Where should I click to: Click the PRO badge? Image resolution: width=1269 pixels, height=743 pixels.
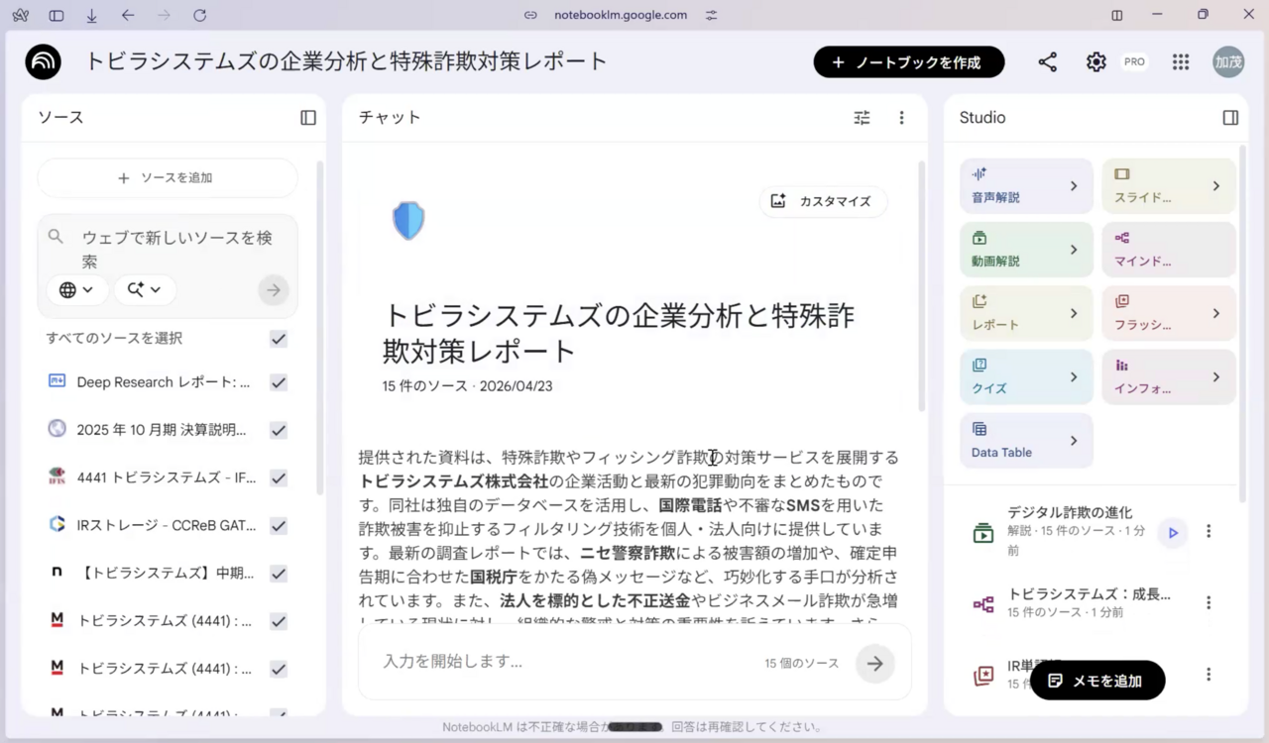(1134, 61)
